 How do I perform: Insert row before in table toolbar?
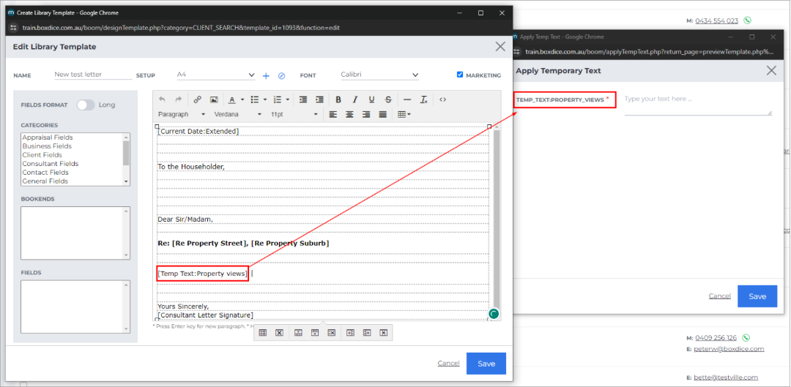(x=298, y=333)
